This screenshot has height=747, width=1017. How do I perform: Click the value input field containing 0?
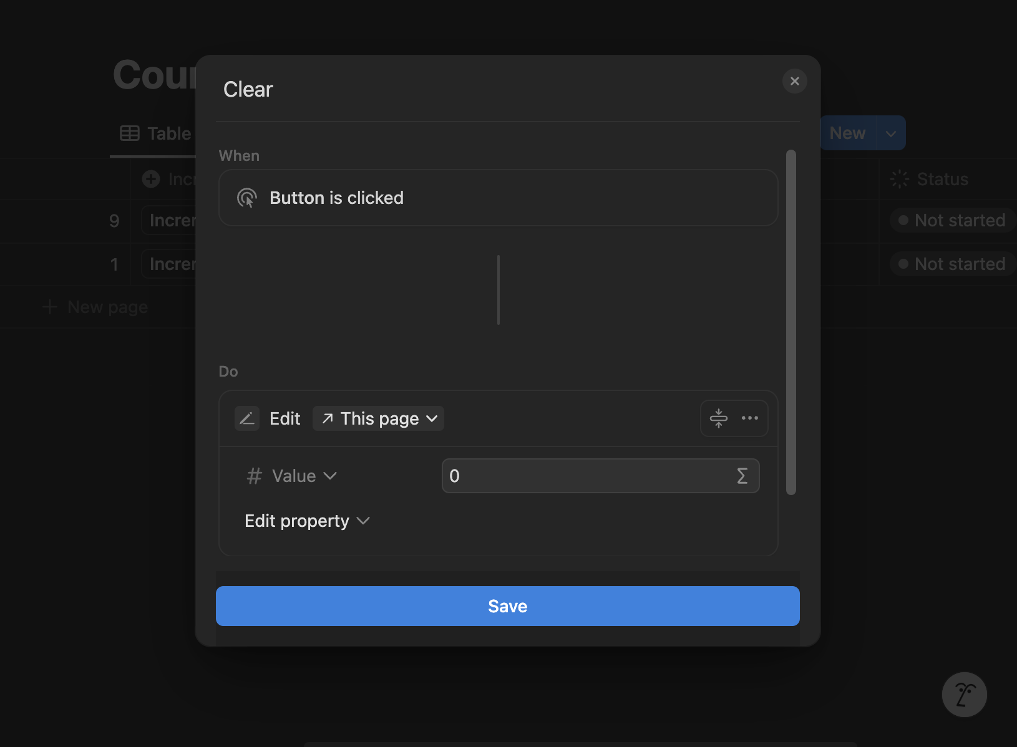pos(586,476)
